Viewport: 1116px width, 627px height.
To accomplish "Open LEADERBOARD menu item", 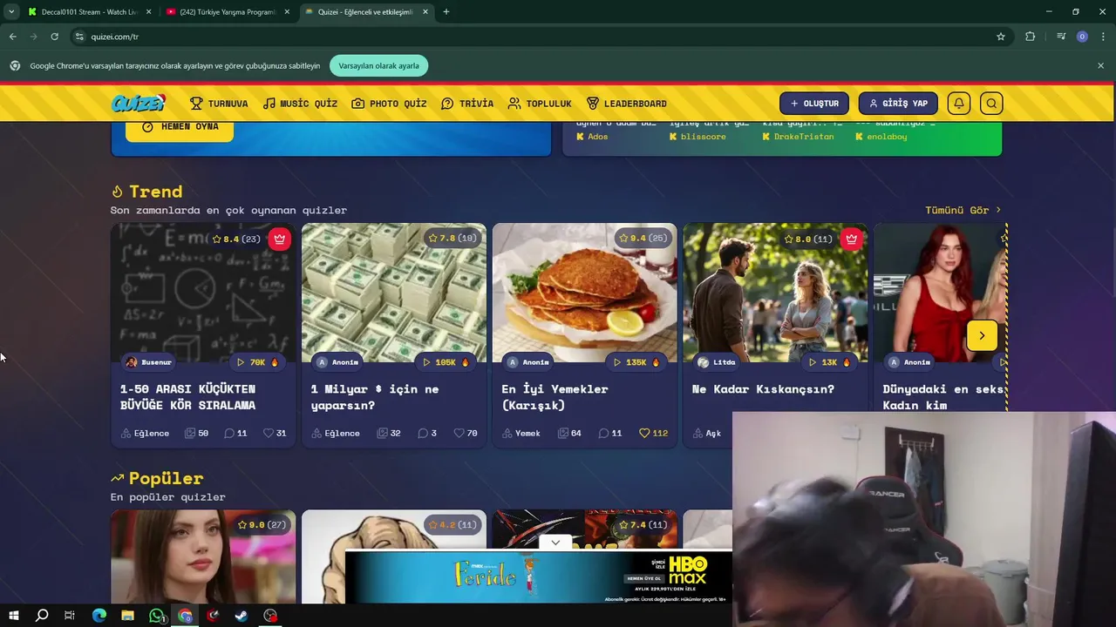I will pyautogui.click(x=627, y=104).
